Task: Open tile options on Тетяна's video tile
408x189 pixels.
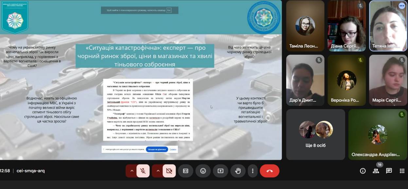Action: pos(401,6)
